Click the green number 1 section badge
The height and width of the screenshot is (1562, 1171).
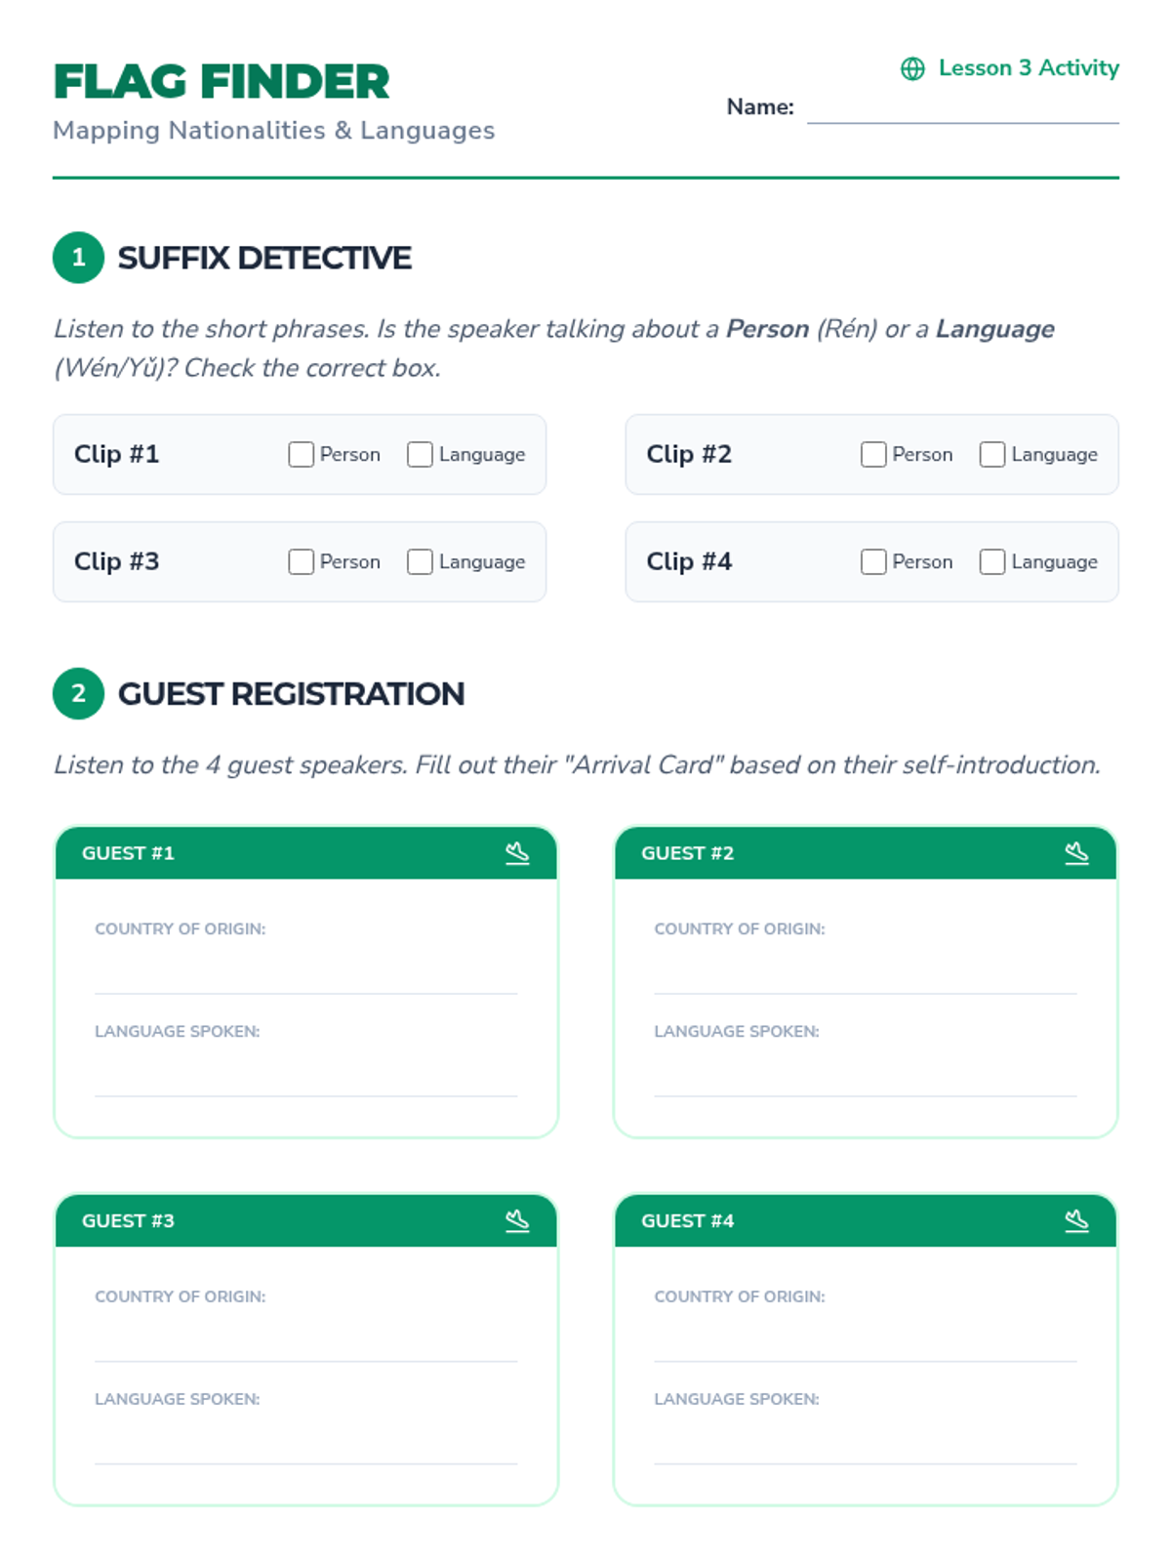click(x=78, y=258)
